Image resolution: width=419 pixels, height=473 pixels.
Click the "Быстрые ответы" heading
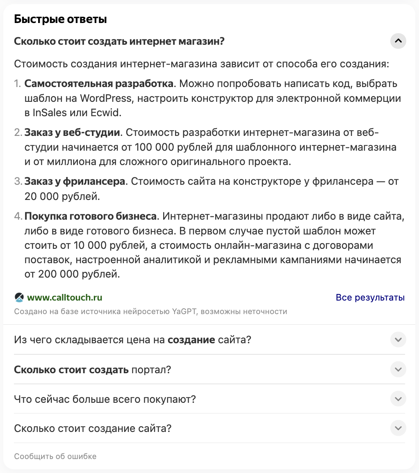(60, 19)
